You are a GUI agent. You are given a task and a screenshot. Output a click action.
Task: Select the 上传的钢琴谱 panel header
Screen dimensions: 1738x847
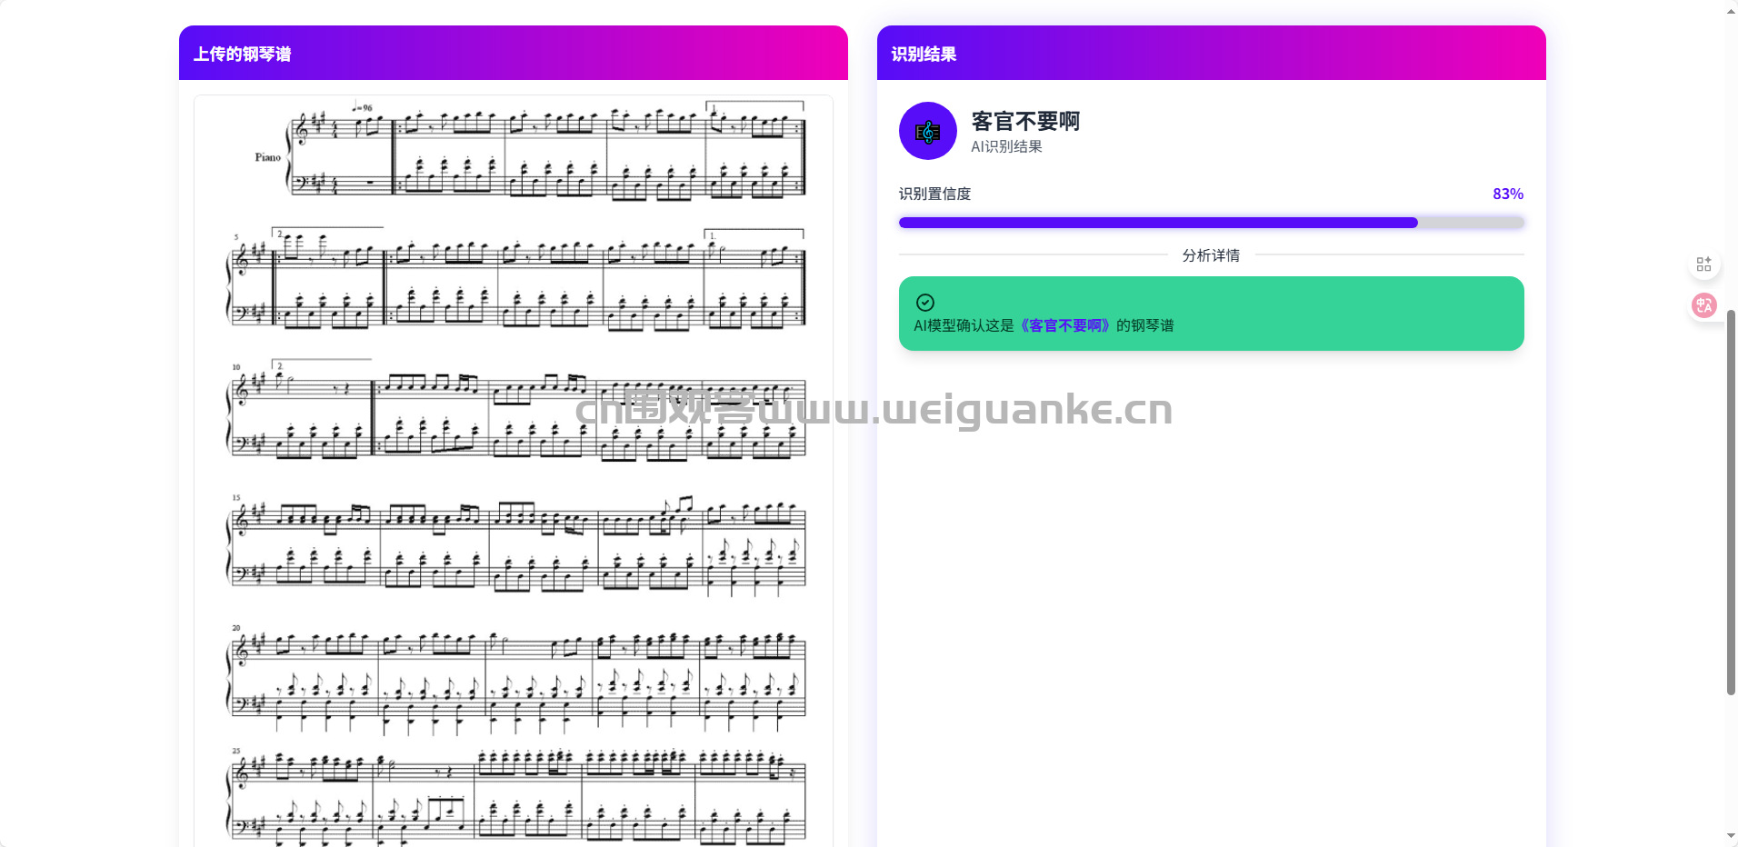point(514,54)
